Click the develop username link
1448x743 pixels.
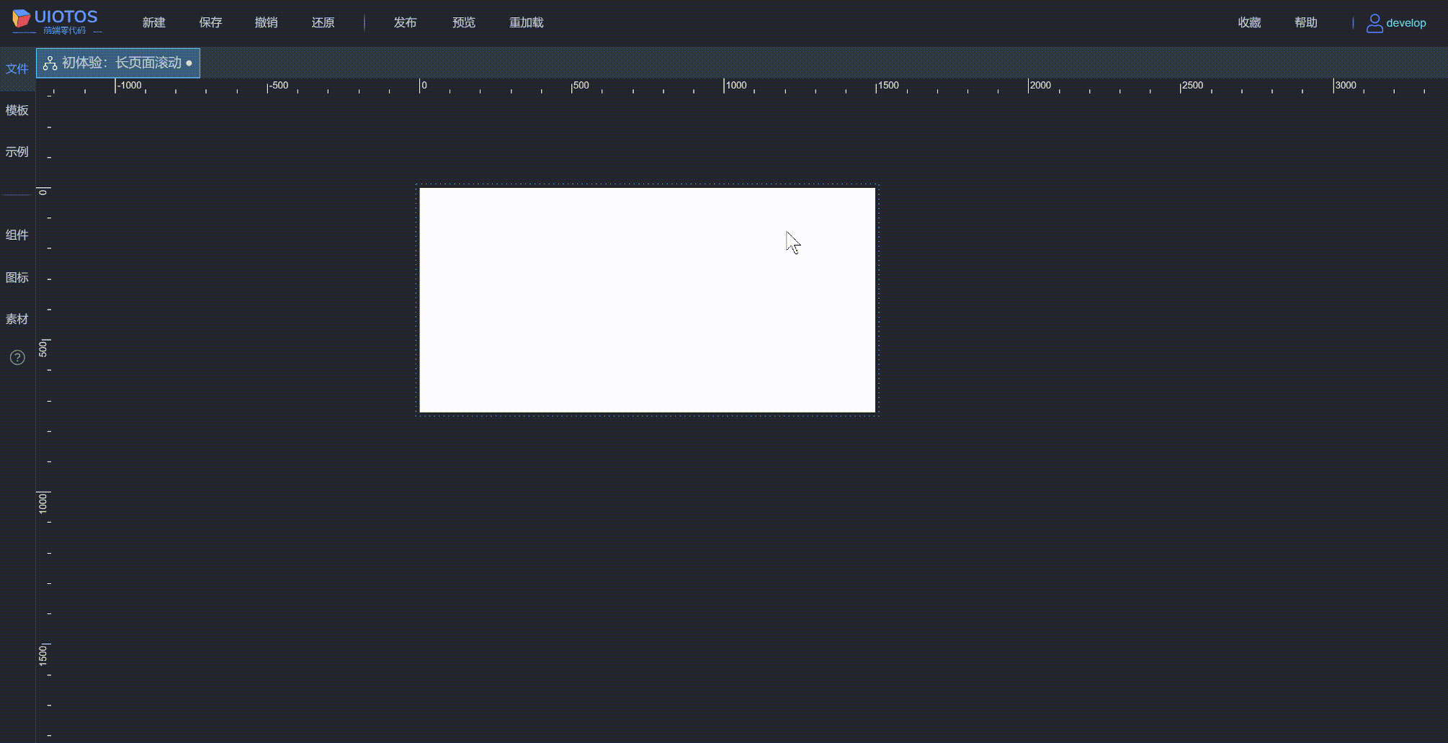pyautogui.click(x=1406, y=22)
